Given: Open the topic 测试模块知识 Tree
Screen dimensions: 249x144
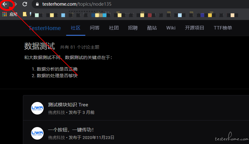Looking at the screenshot, I should point(68,105).
